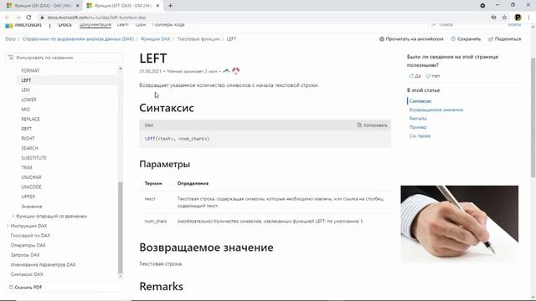Viewport: 536px width, 301px height.
Task: Click the Поиск search field
Action: tap(464, 25)
